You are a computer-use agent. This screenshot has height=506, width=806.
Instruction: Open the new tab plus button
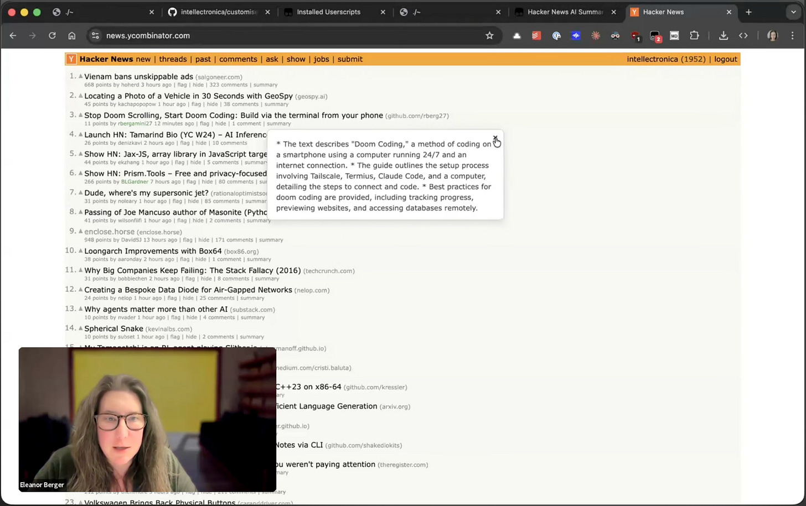coord(748,12)
